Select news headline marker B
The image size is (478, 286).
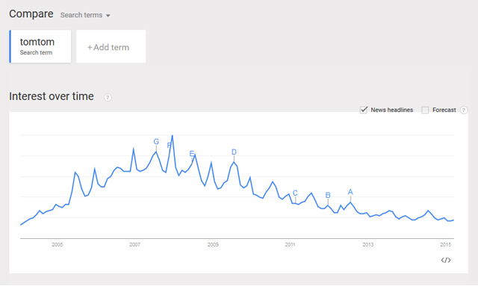point(328,195)
